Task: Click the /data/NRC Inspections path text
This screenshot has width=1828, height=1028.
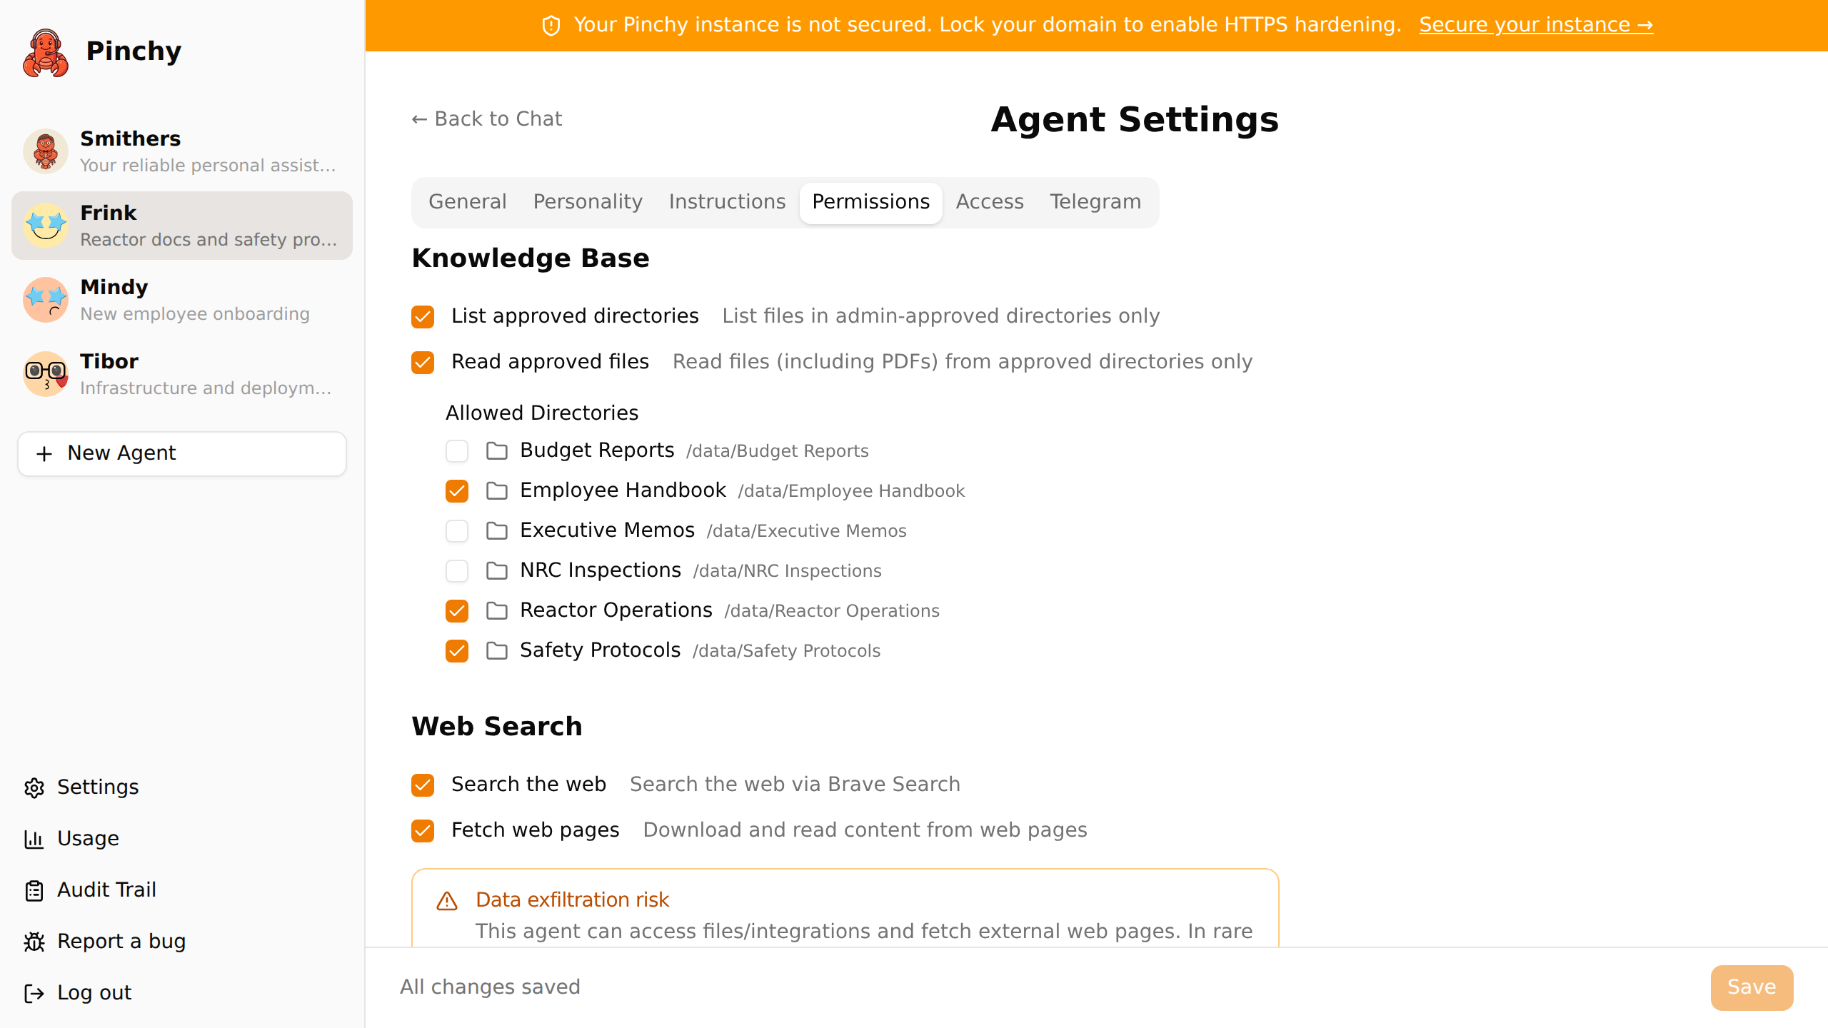Action: [x=787, y=571]
